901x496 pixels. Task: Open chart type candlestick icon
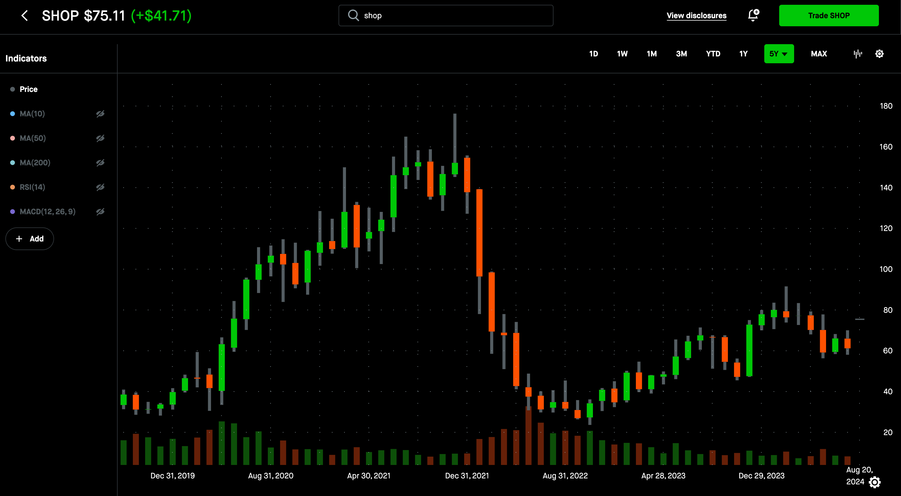point(858,53)
